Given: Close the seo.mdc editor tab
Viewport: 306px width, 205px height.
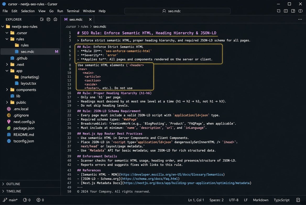Looking at the screenshot, I should click(90, 19).
